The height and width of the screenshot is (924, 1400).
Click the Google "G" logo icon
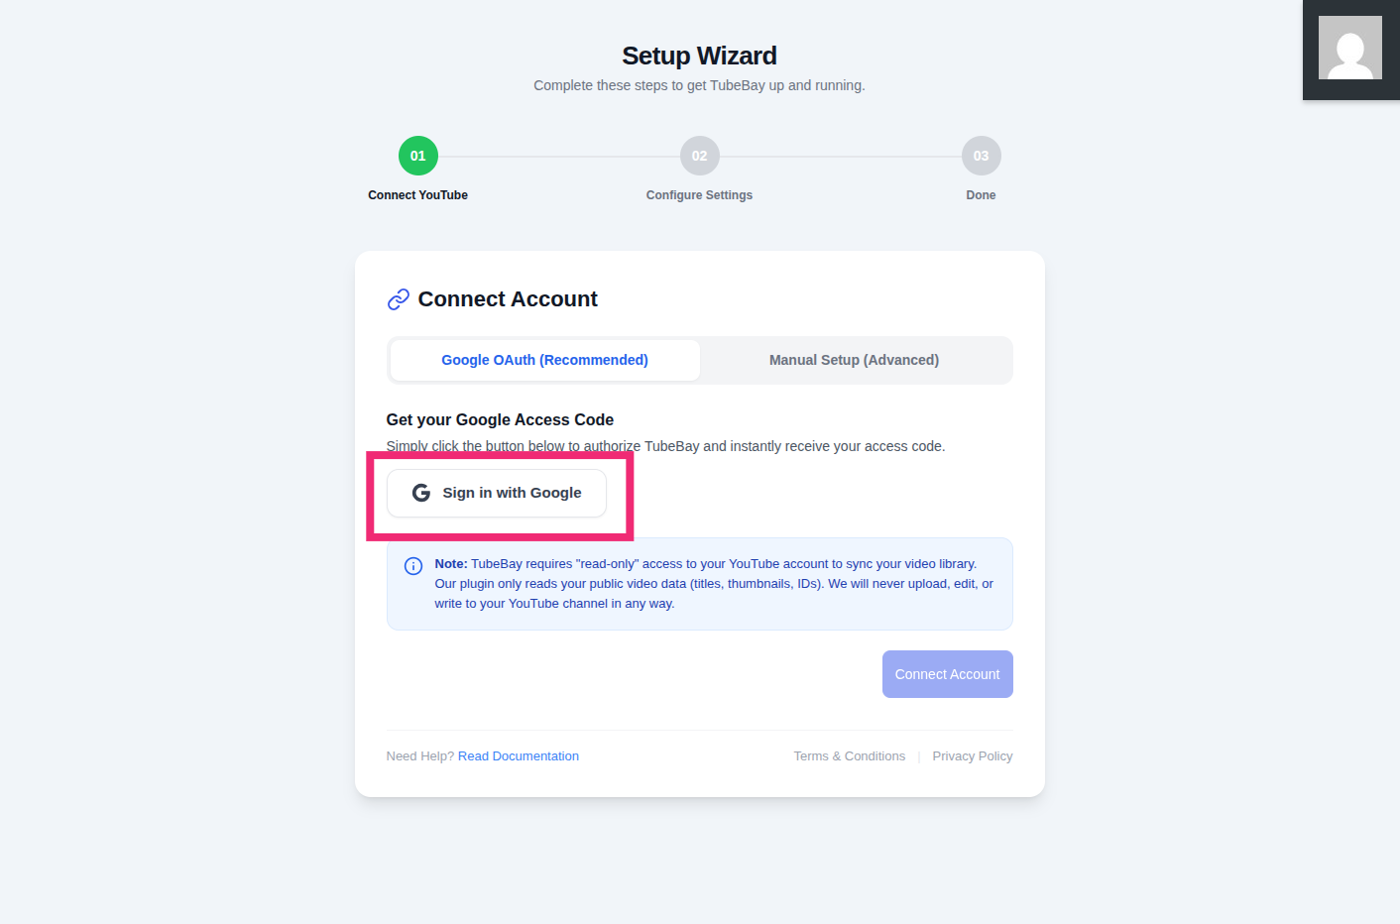[420, 493]
